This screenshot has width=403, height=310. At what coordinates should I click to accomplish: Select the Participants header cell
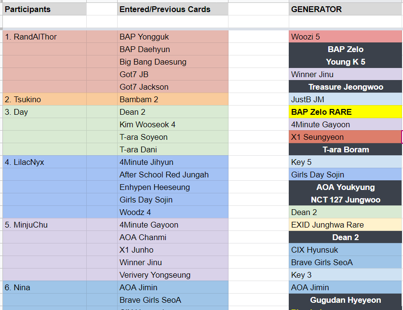(44, 9)
